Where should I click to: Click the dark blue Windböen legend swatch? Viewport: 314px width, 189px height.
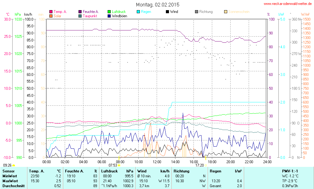tap(109, 16)
